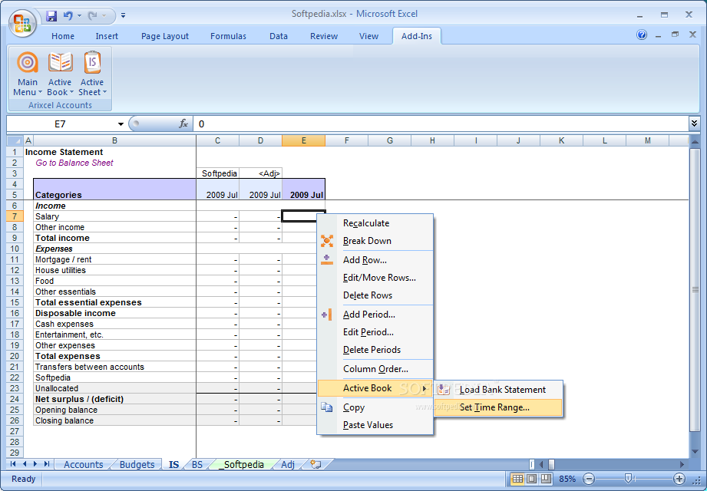Expand the Name Box dropdown

121,124
